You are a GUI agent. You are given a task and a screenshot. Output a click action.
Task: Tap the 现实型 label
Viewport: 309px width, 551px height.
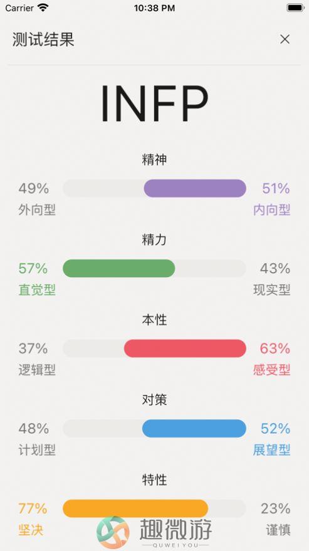272,290
